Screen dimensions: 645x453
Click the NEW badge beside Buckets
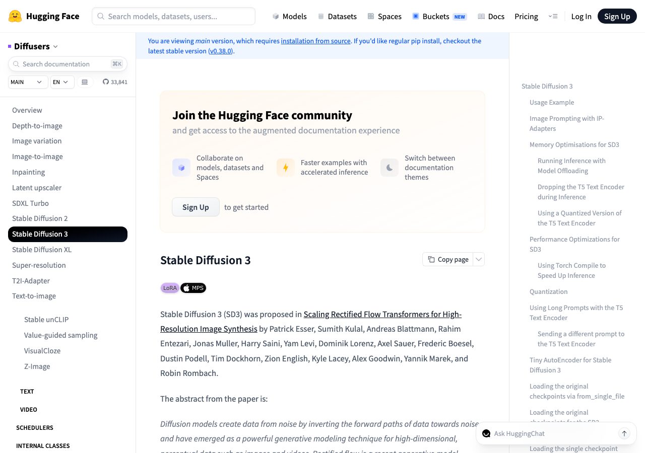(460, 17)
